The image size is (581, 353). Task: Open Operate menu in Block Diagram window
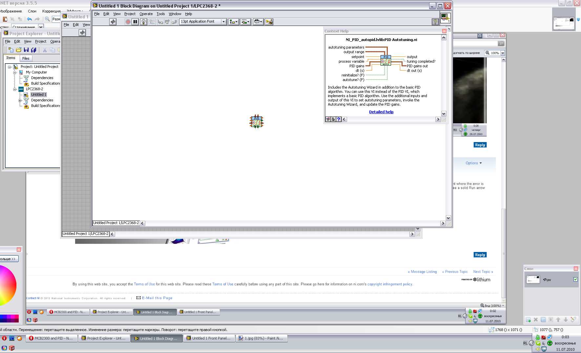pyautogui.click(x=146, y=14)
